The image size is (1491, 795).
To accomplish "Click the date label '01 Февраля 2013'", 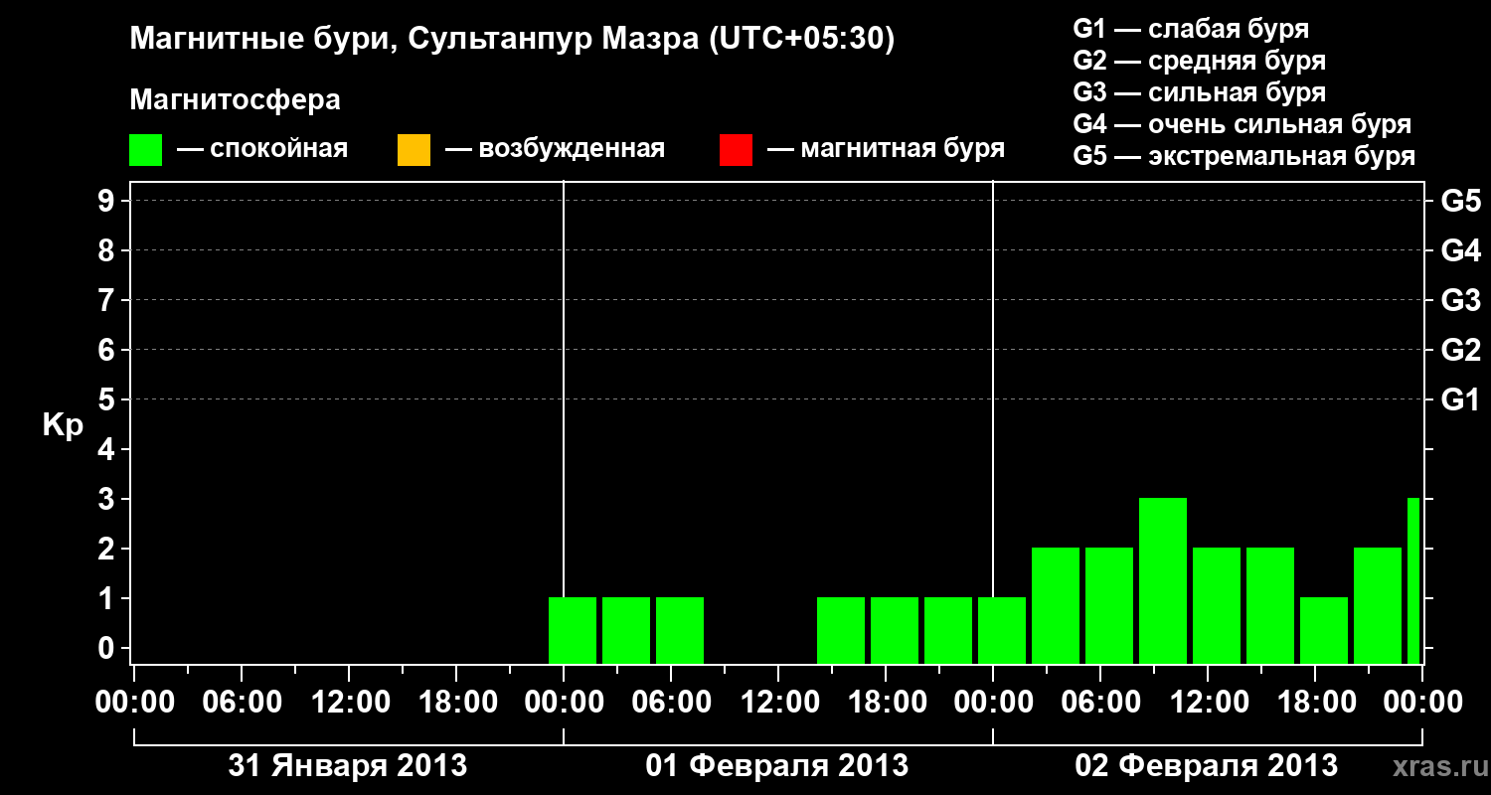I will coord(777,765).
